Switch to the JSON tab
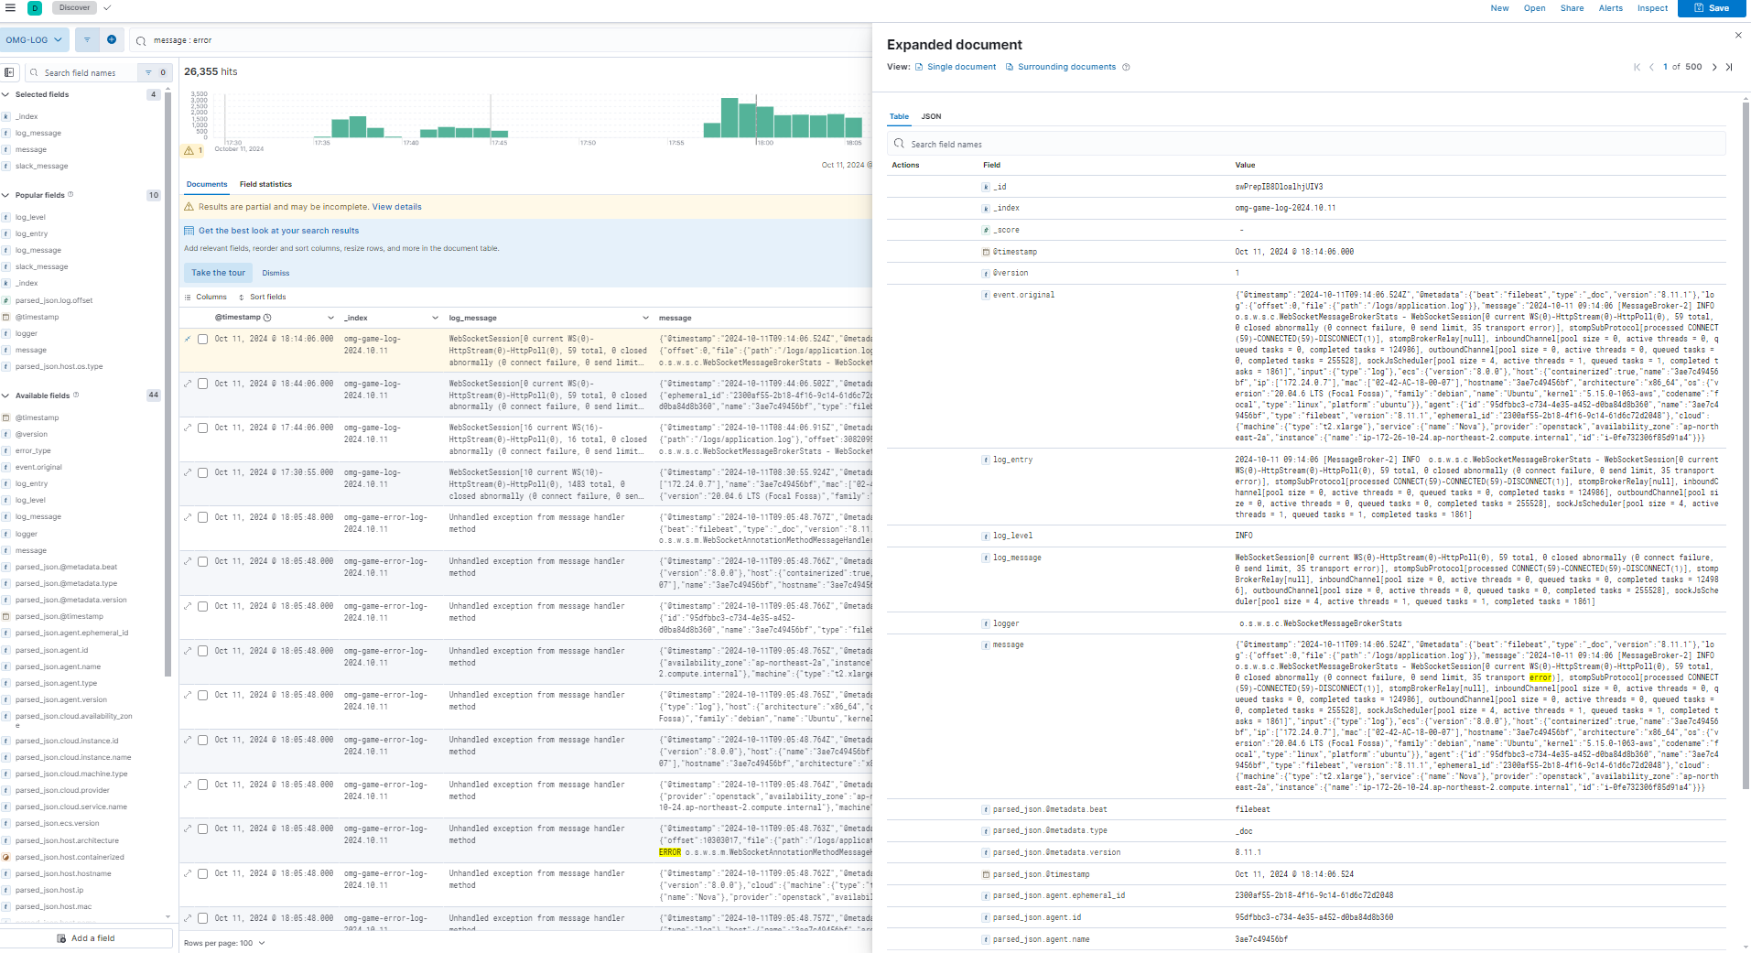The width and height of the screenshot is (1751, 953). (x=931, y=116)
